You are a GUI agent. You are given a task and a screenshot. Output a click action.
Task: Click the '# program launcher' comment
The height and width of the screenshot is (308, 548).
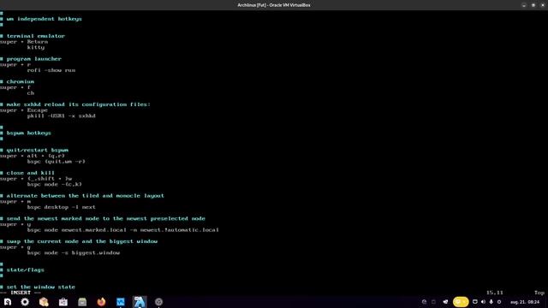[x=31, y=59]
